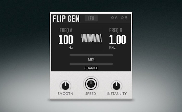Screen dimensions: 182x112
Task: Click the waveform display in the center
Action: coord(92,38)
